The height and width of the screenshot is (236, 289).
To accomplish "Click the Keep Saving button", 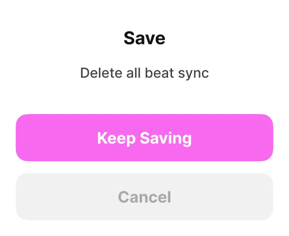I will click(144, 138).
